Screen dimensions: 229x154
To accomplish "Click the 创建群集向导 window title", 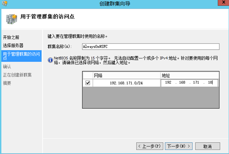I will (x=114, y=3).
